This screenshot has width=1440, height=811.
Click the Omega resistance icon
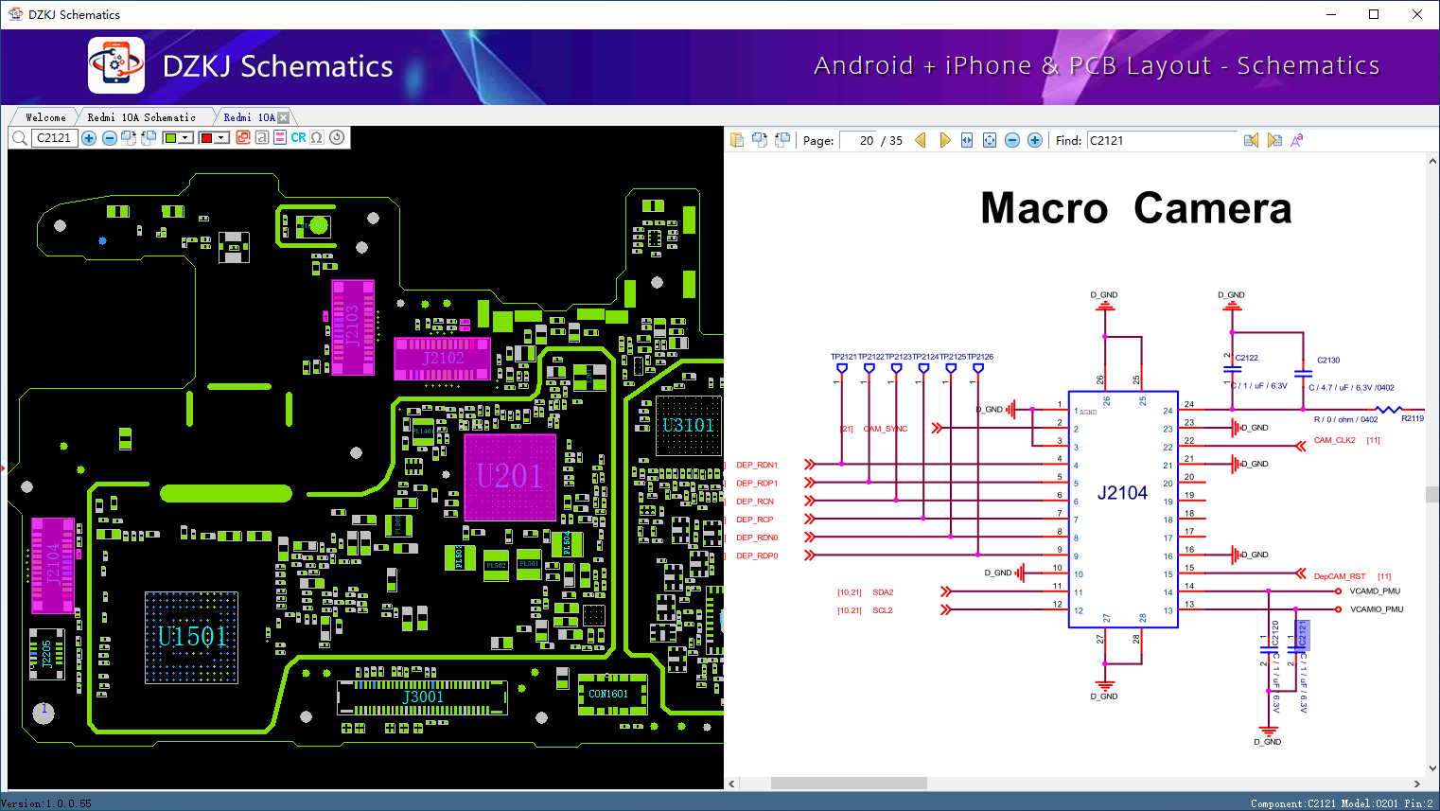pyautogui.click(x=317, y=137)
